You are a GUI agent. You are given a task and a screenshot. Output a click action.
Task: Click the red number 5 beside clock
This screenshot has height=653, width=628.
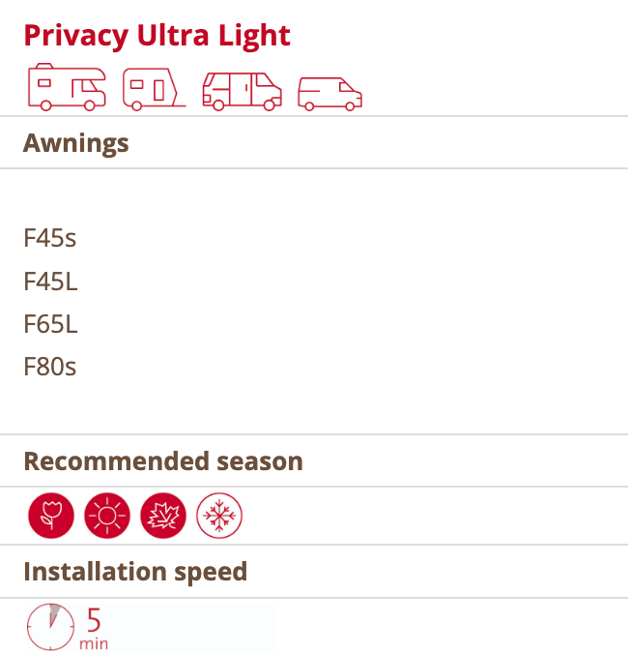[x=95, y=619]
